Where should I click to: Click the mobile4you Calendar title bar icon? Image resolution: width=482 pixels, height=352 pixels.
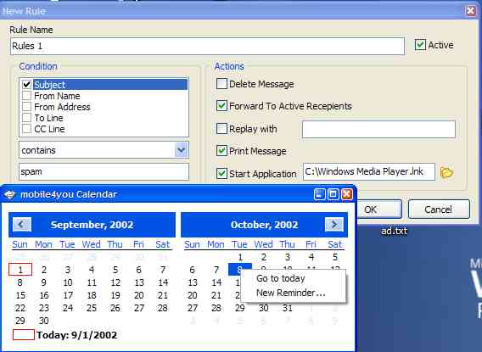click(9, 194)
